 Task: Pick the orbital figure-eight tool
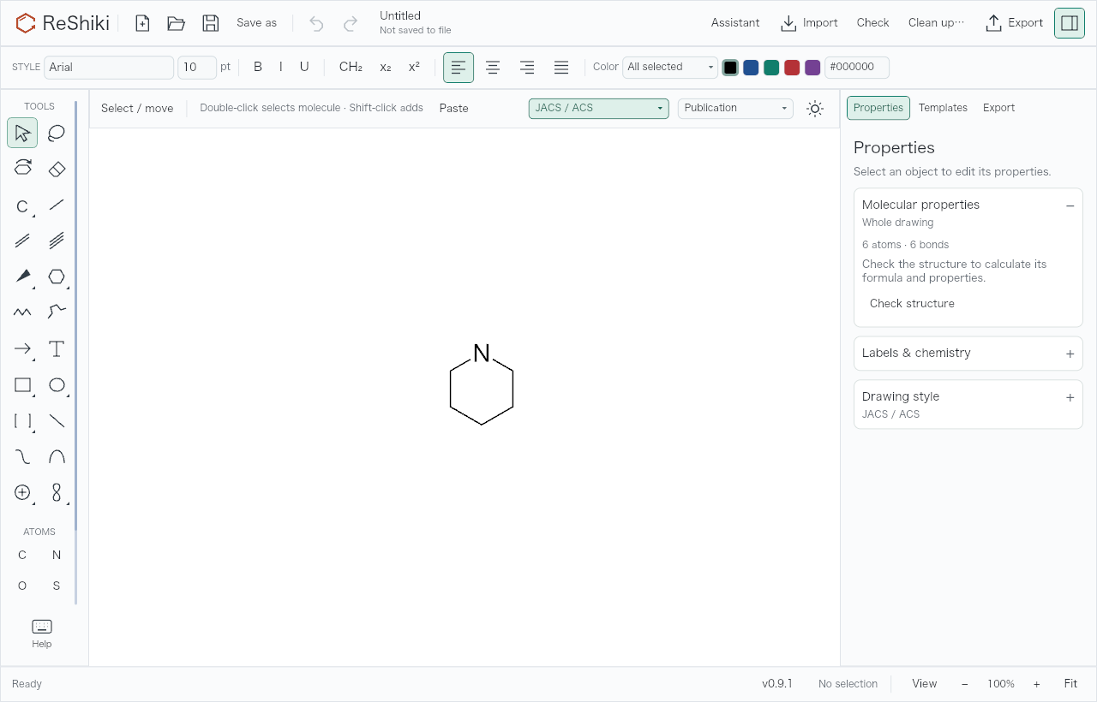point(57,492)
